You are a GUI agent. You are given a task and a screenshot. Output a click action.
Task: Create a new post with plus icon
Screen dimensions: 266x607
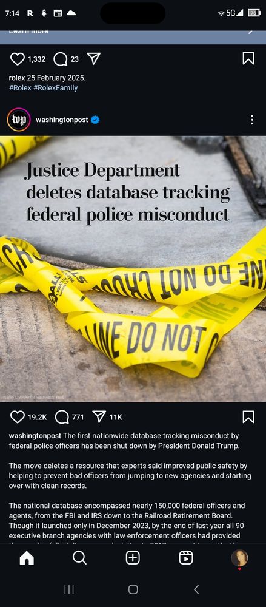click(133, 558)
